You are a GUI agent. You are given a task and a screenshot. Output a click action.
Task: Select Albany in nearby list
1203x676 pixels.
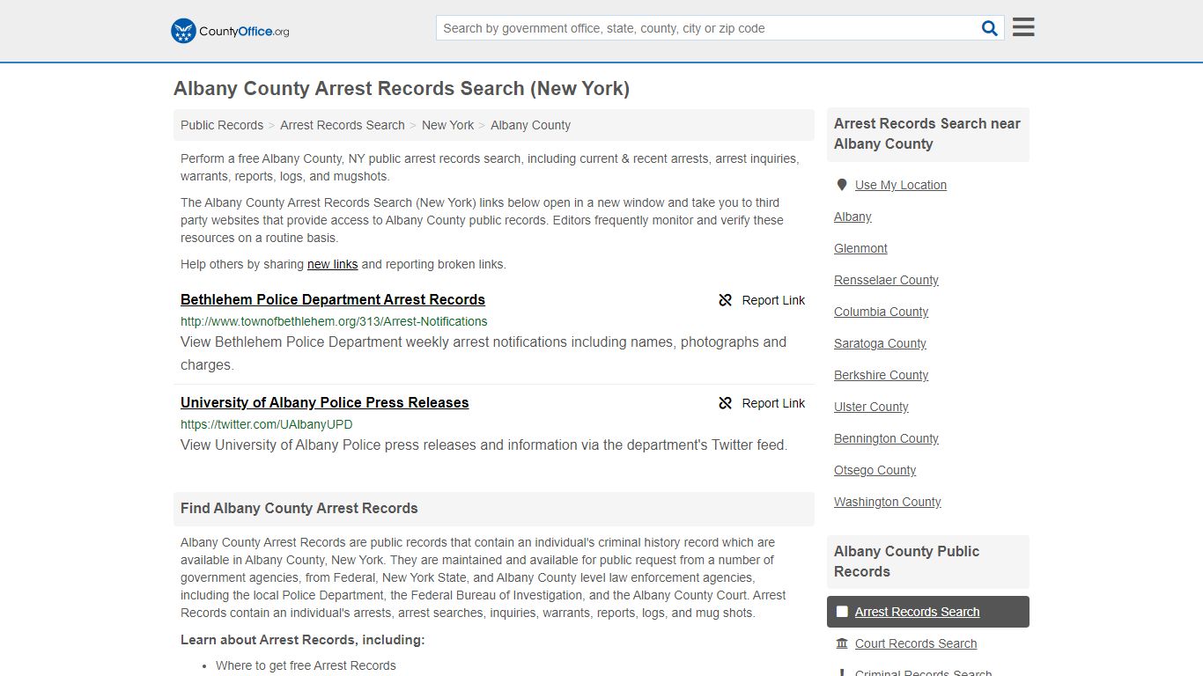point(852,217)
